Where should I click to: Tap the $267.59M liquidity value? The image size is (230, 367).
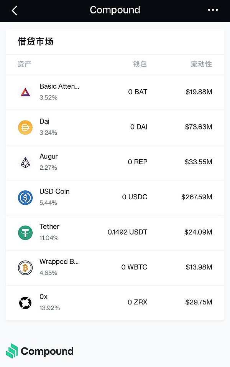point(197,197)
